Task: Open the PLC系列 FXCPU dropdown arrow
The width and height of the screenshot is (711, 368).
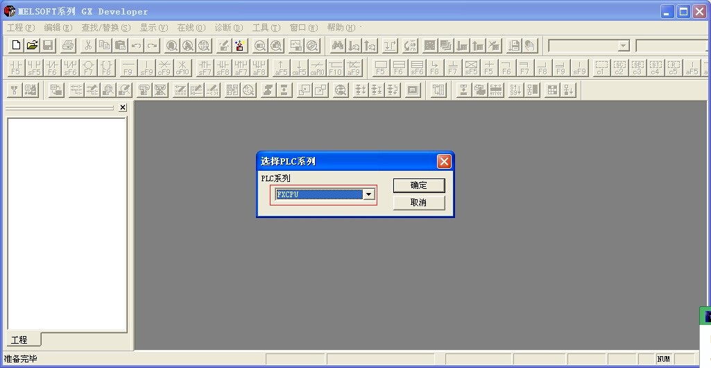Action: [368, 194]
